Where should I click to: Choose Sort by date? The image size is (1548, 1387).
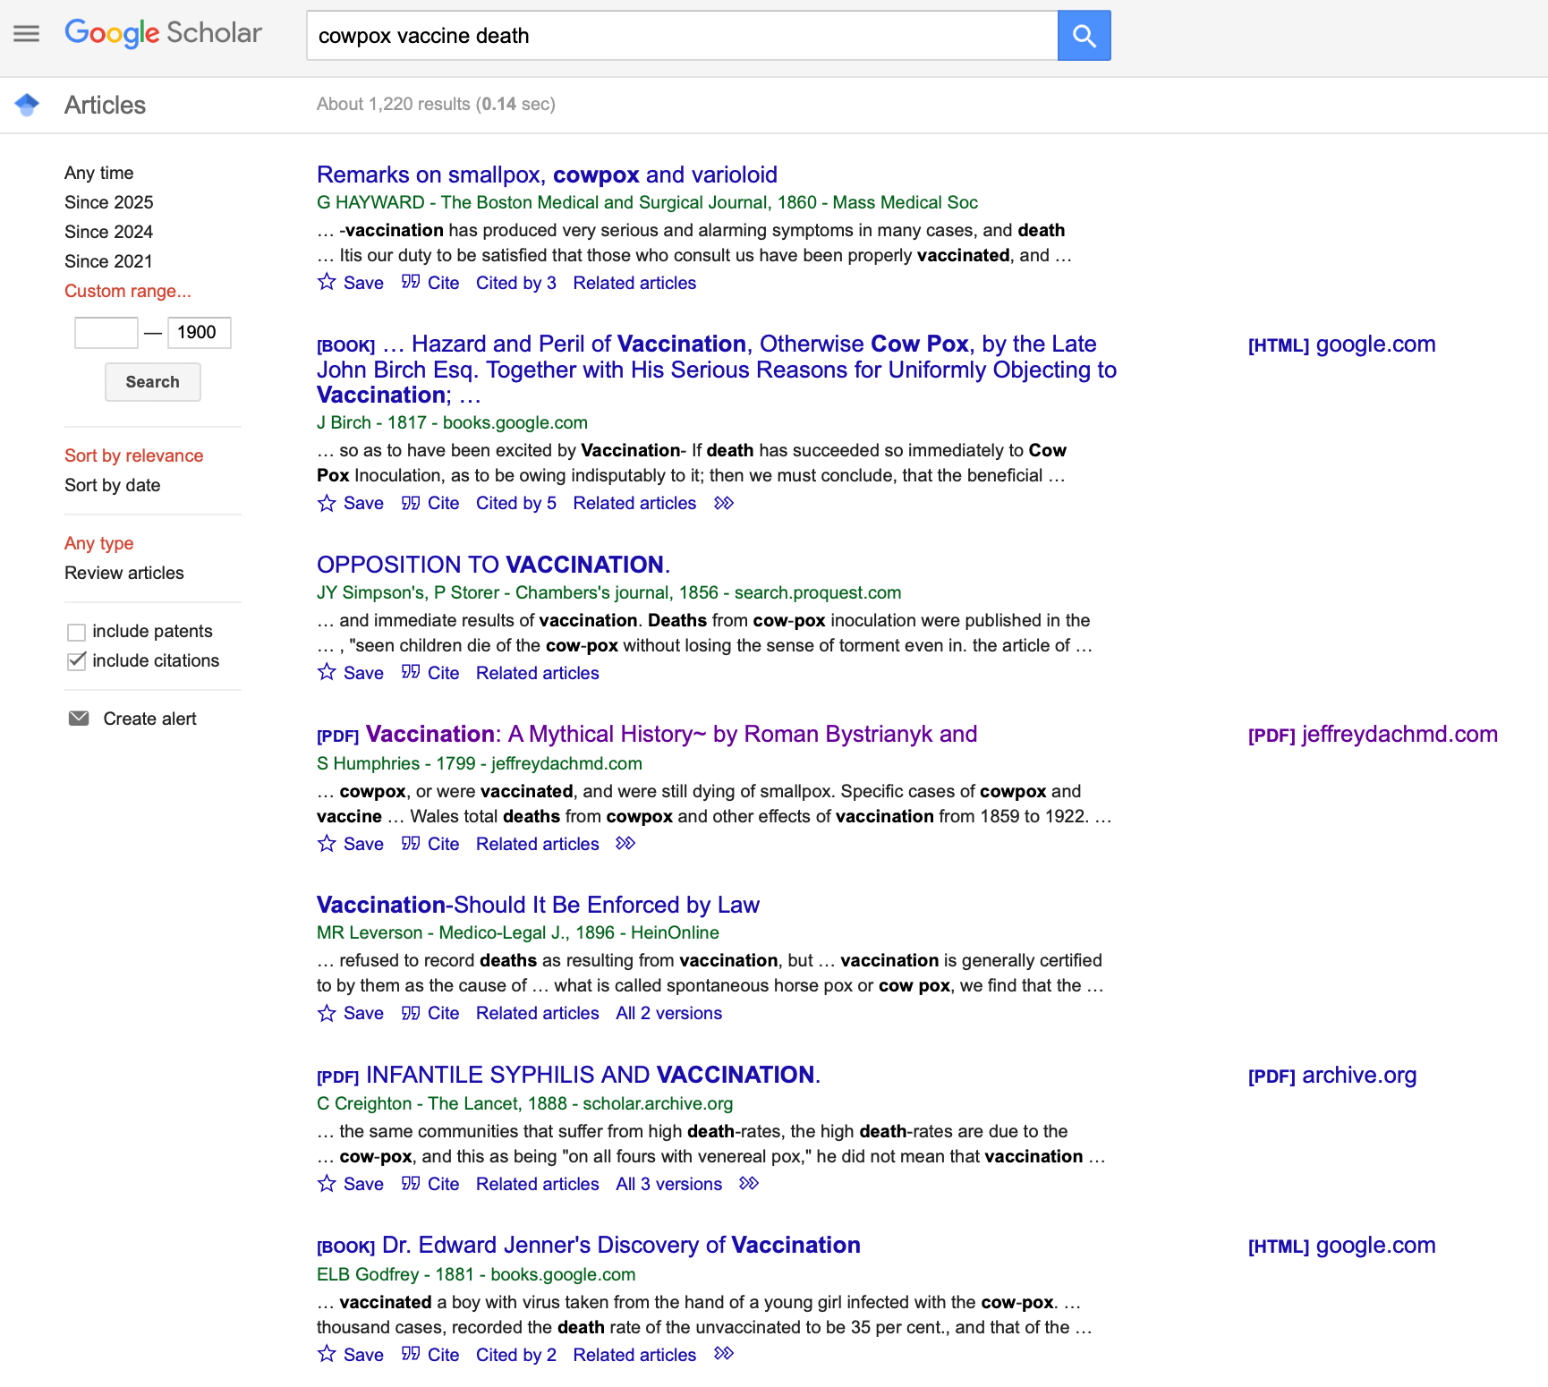(x=113, y=485)
